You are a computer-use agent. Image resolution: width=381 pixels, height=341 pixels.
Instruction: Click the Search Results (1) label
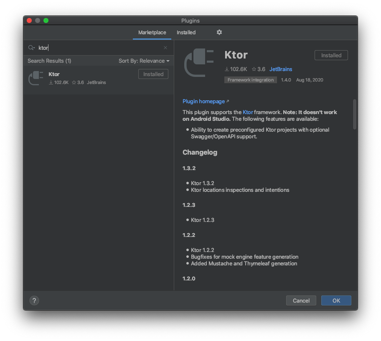[49, 61]
